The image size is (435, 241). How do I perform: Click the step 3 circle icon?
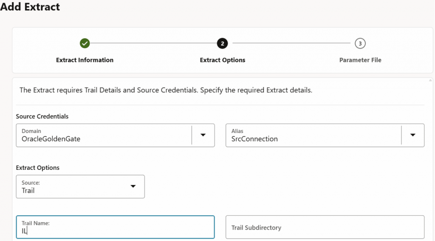click(360, 43)
